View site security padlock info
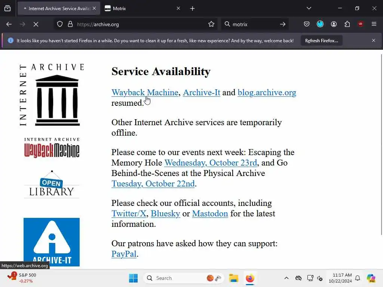This screenshot has height=287, width=383. [70, 24]
